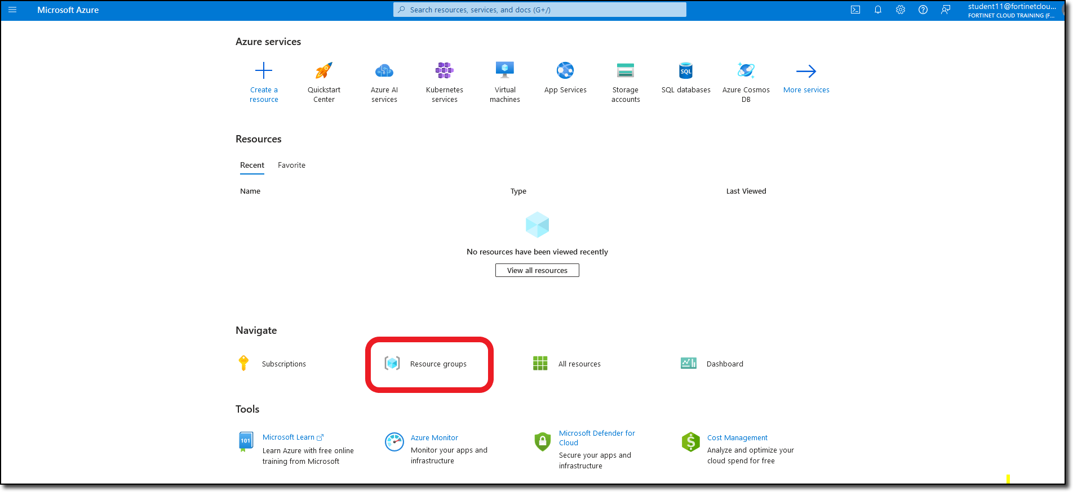Go to Microsoft Azure home title
1073x492 pixels.
68,10
